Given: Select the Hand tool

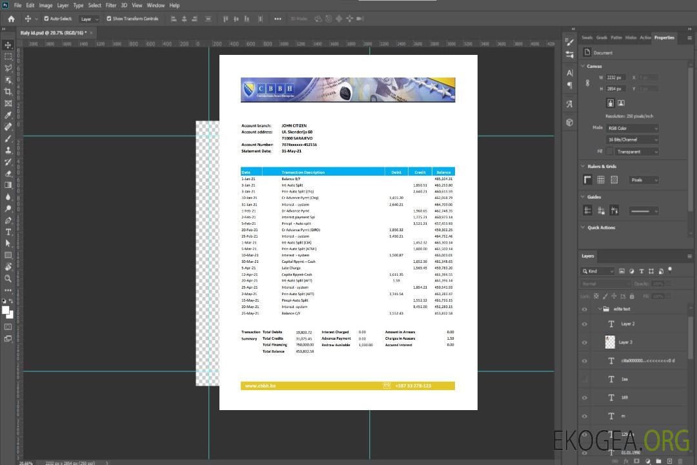Looking at the screenshot, I should 8,267.
